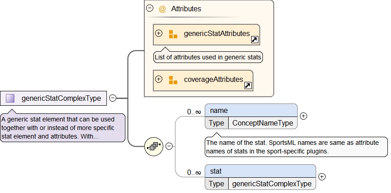Follow the ConceptNameType type link
The height and width of the screenshot is (193, 391).
262,123
